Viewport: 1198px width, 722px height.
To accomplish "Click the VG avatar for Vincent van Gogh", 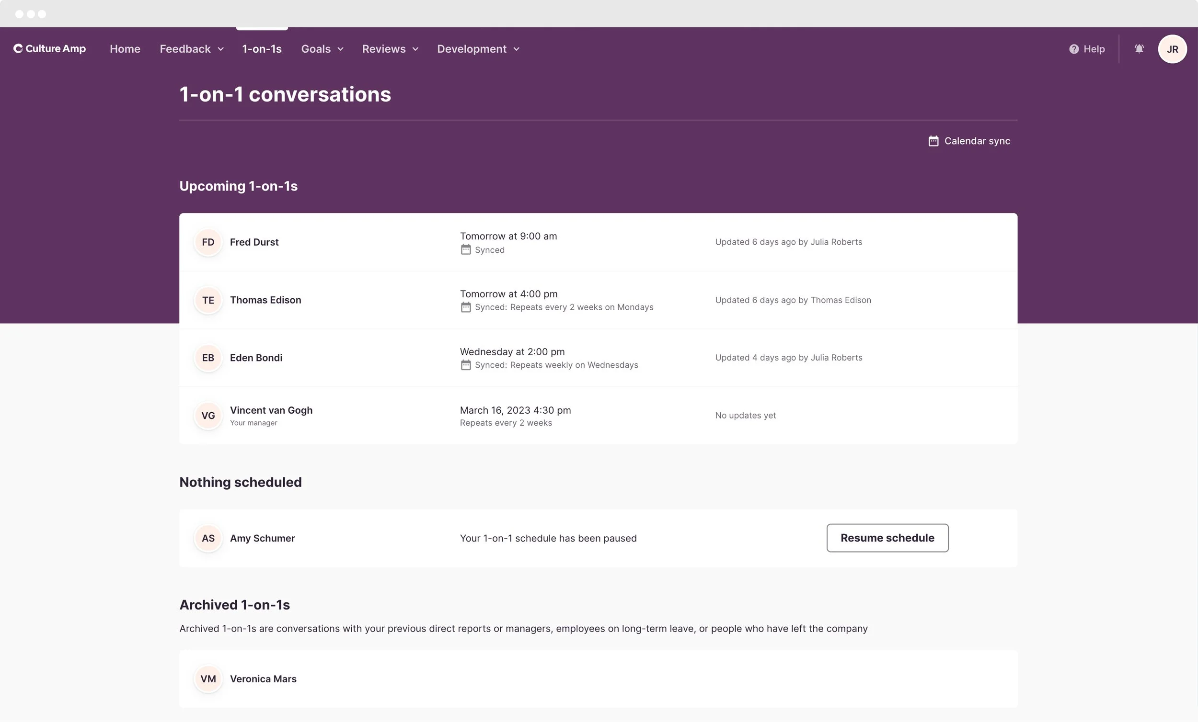I will [x=208, y=416].
